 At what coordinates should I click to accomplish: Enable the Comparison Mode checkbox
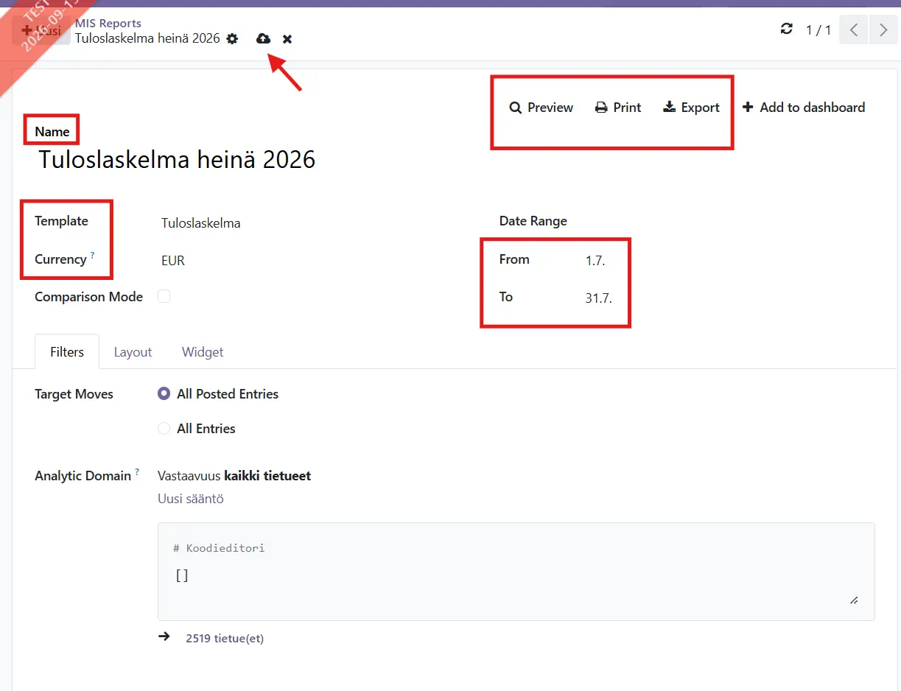pyautogui.click(x=164, y=296)
